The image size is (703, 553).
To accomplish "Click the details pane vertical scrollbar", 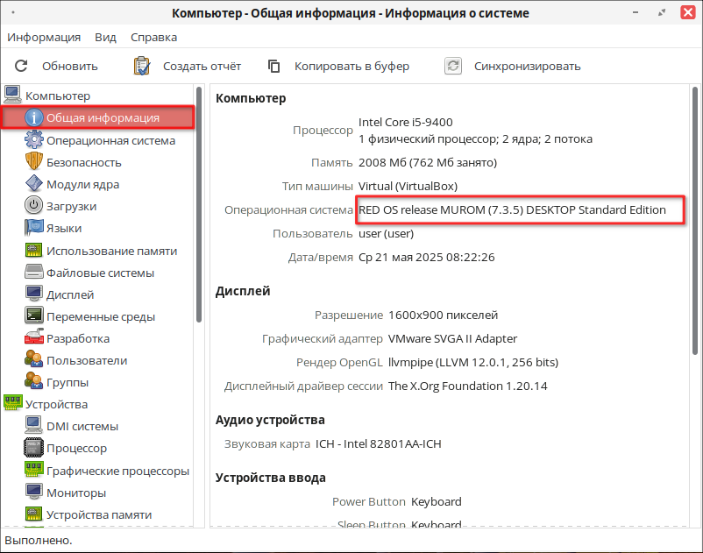I will click(x=695, y=221).
